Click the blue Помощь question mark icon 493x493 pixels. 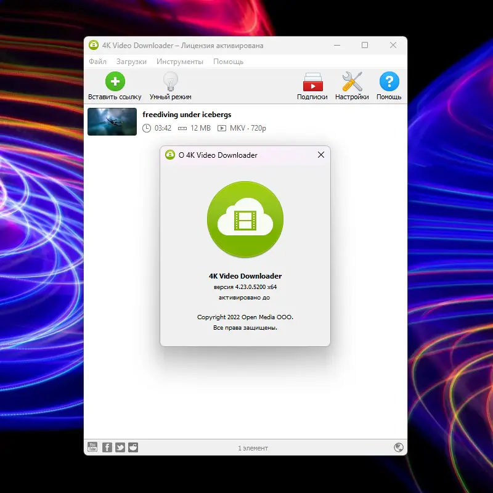click(x=389, y=81)
